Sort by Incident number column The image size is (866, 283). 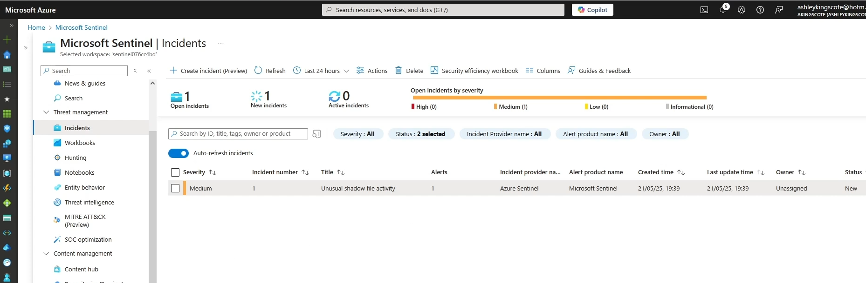(x=281, y=172)
